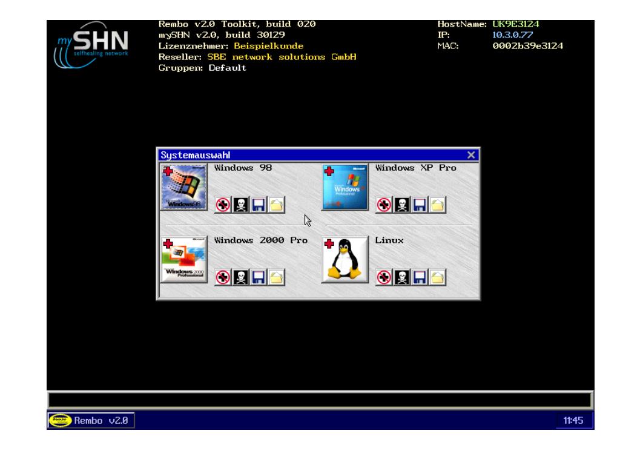Open the folder icon under Linux
The width and height of the screenshot is (620, 465).
click(437, 277)
